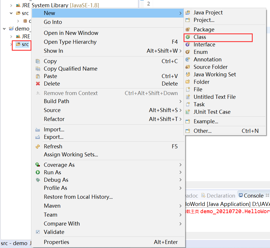Viewport: 270px width, 248px height.
Task: Click the HelloWorld [Java Application] console title
Action: click(227, 204)
